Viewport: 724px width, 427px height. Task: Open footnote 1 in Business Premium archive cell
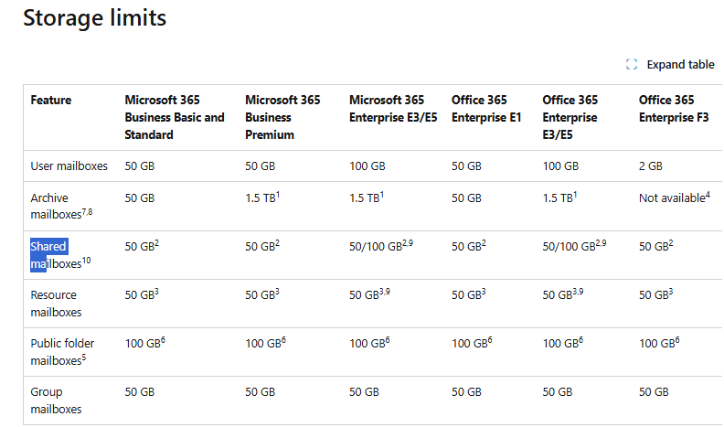point(277,194)
